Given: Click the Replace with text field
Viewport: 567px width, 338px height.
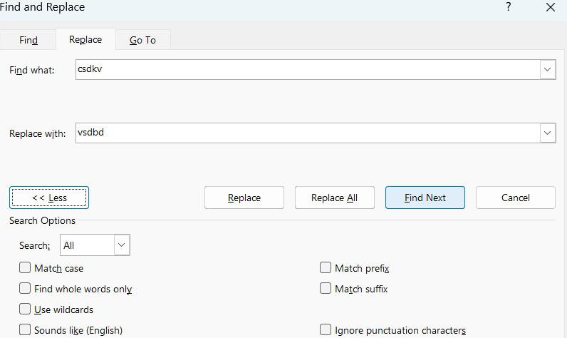Looking at the screenshot, I should [x=306, y=133].
